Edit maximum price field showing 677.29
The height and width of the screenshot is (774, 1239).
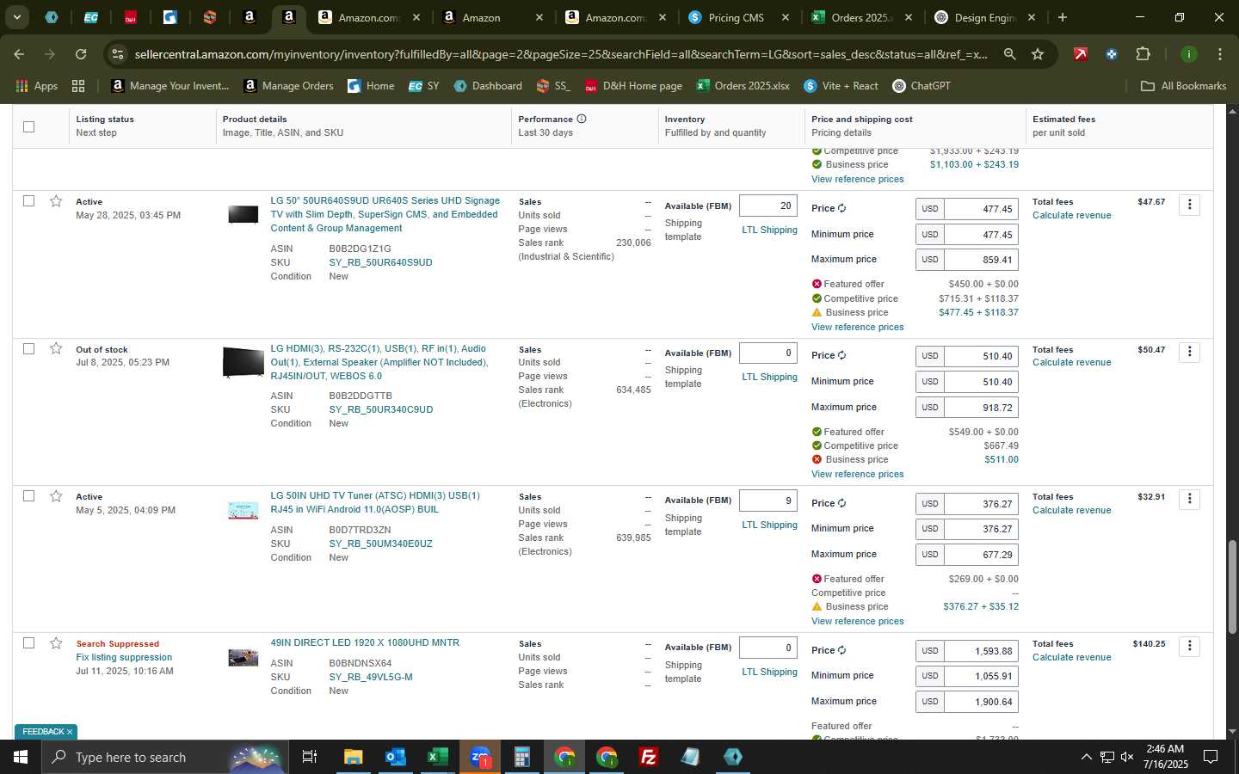pos(981,555)
